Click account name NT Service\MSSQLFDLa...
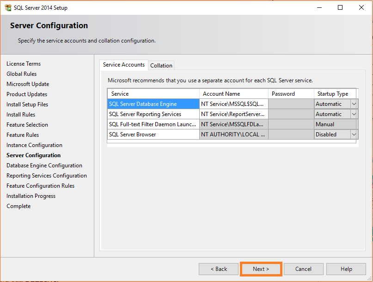 234,124
